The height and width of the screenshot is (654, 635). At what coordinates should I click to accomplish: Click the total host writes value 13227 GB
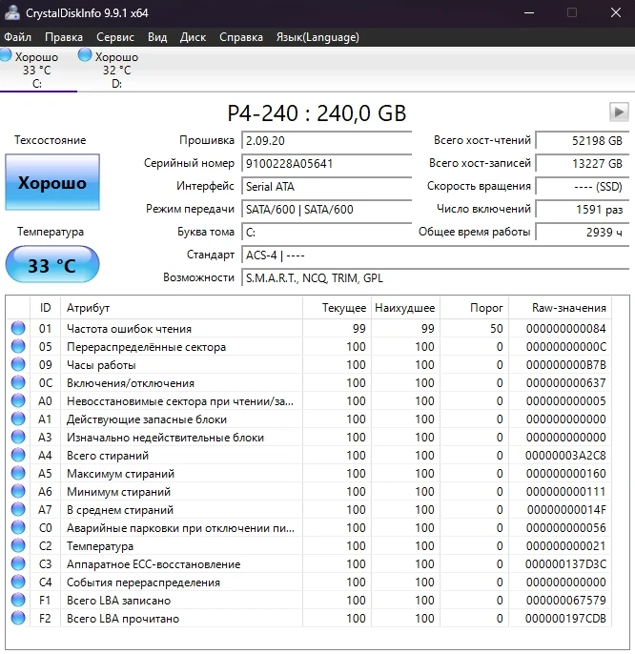[583, 164]
